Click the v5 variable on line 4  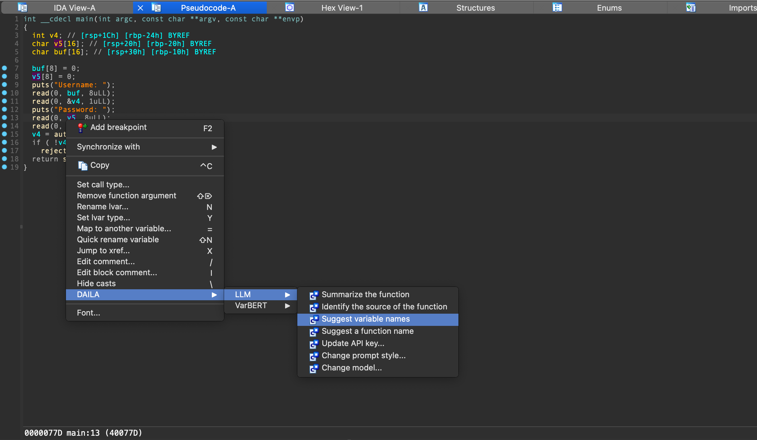58,44
